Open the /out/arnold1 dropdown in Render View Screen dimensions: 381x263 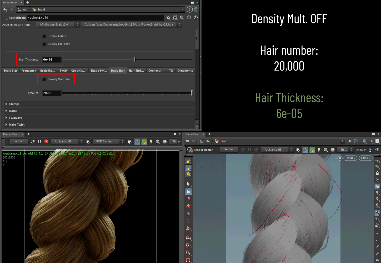click(x=67, y=141)
